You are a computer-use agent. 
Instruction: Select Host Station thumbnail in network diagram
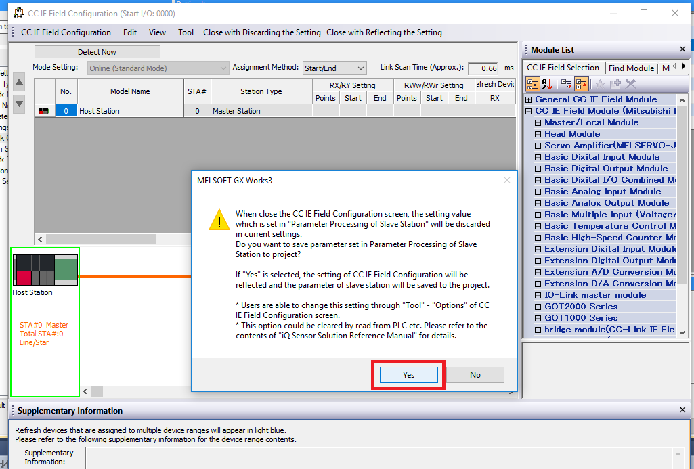[45, 271]
